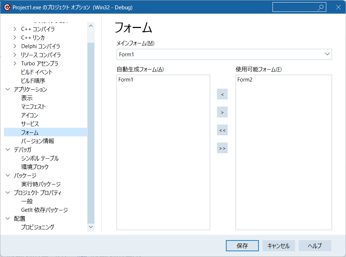Select Form2 in 使用可能フォーム list
This screenshot has width=346, height=257.
(245, 80)
